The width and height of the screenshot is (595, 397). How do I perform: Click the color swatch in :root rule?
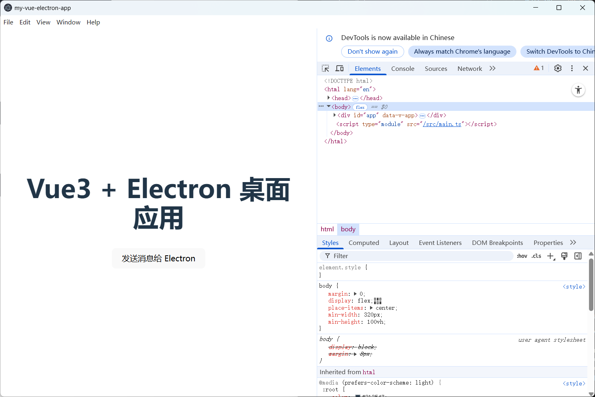coord(358,395)
